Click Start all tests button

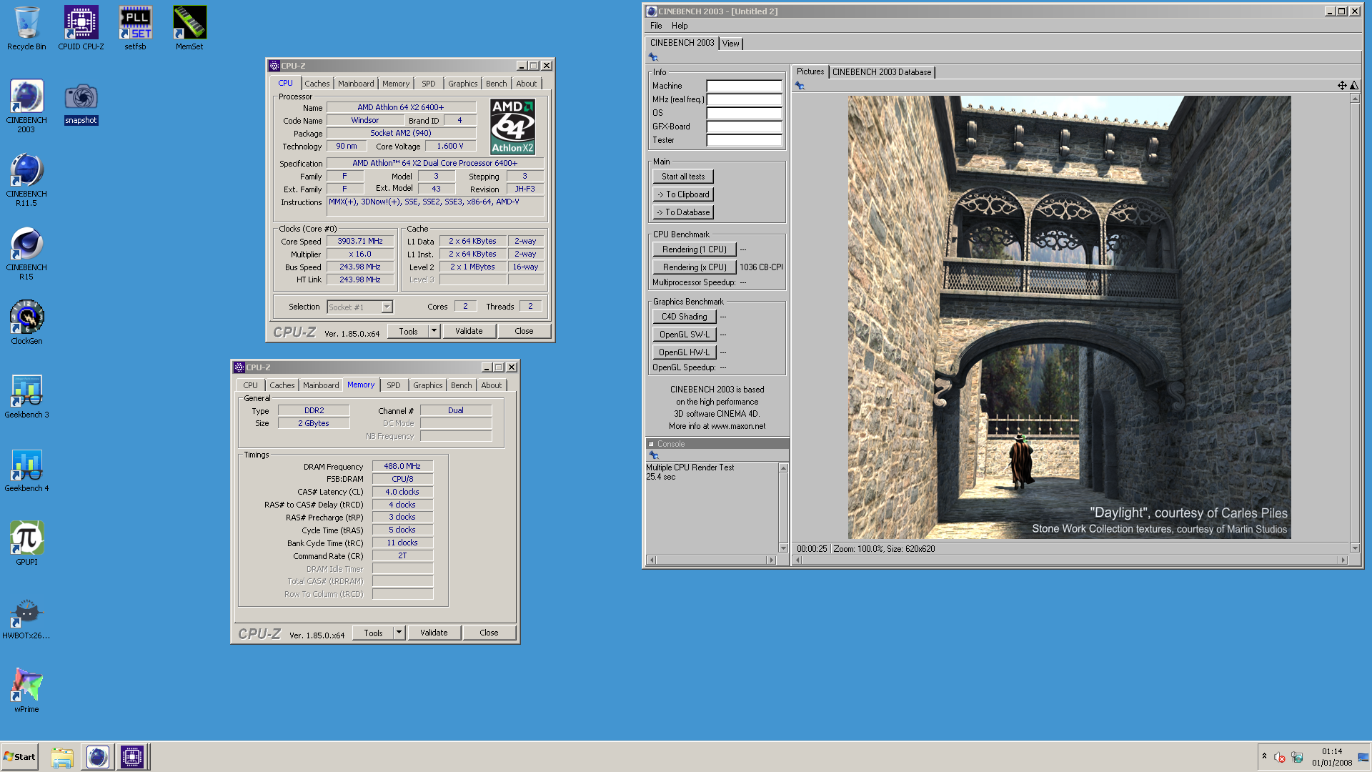(683, 177)
